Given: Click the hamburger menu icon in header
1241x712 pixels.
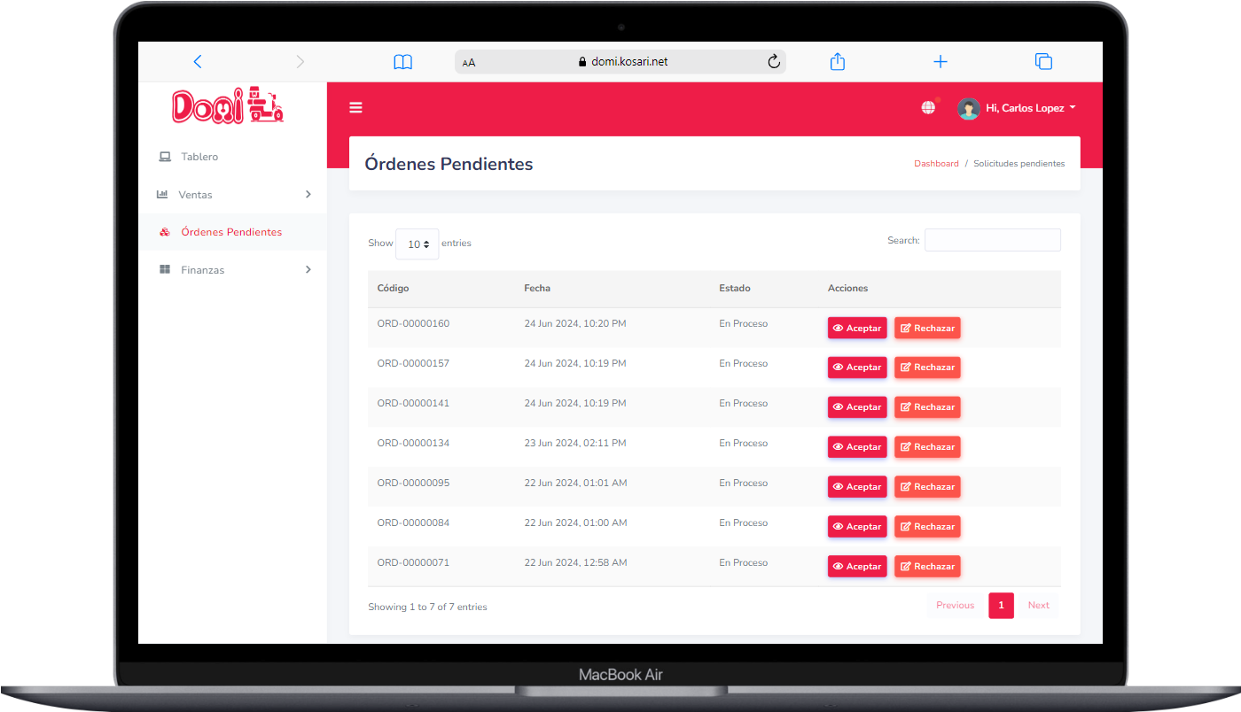Looking at the screenshot, I should click(x=355, y=108).
